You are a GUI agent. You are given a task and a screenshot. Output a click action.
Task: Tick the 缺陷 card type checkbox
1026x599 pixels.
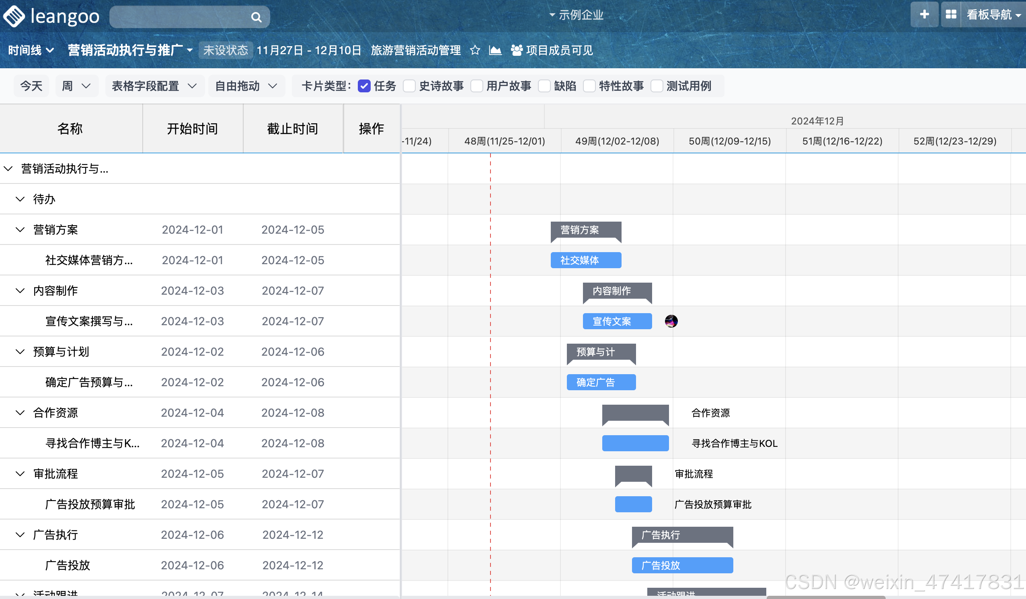[544, 86]
